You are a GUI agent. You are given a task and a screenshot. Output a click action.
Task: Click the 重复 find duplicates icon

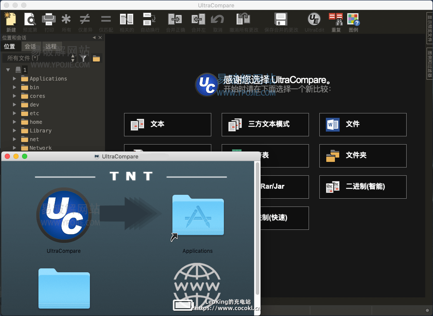(336, 19)
